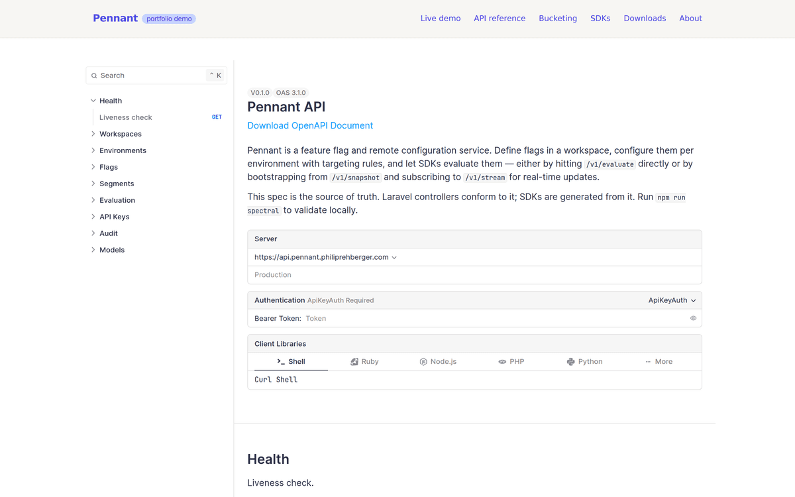Toggle Bearer Token visibility eye icon

(693, 318)
